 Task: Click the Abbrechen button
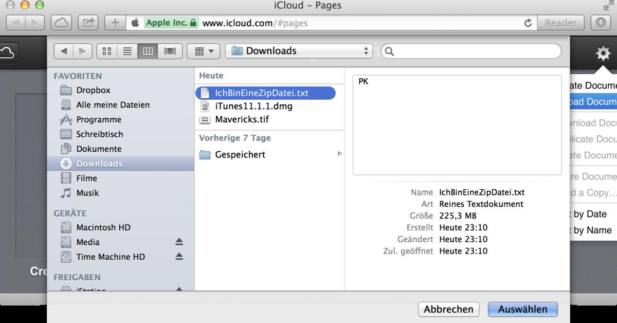pos(449,309)
